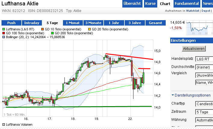Open the Handelsplatz dropdown
Image resolution: width=213 pixels, height=129 pixels.
[204, 59]
